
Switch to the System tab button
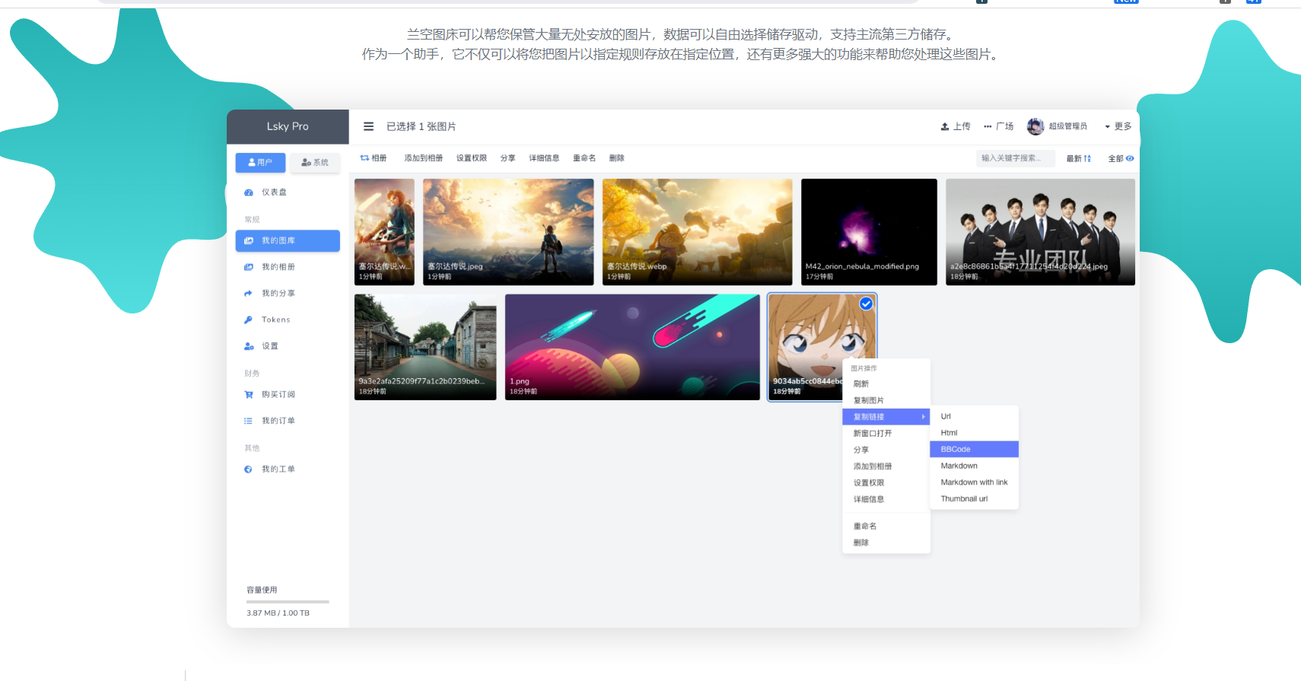pyautogui.click(x=314, y=163)
